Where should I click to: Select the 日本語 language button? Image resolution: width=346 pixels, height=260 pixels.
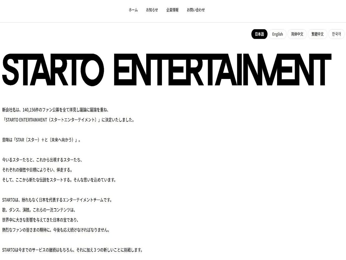[259, 34]
